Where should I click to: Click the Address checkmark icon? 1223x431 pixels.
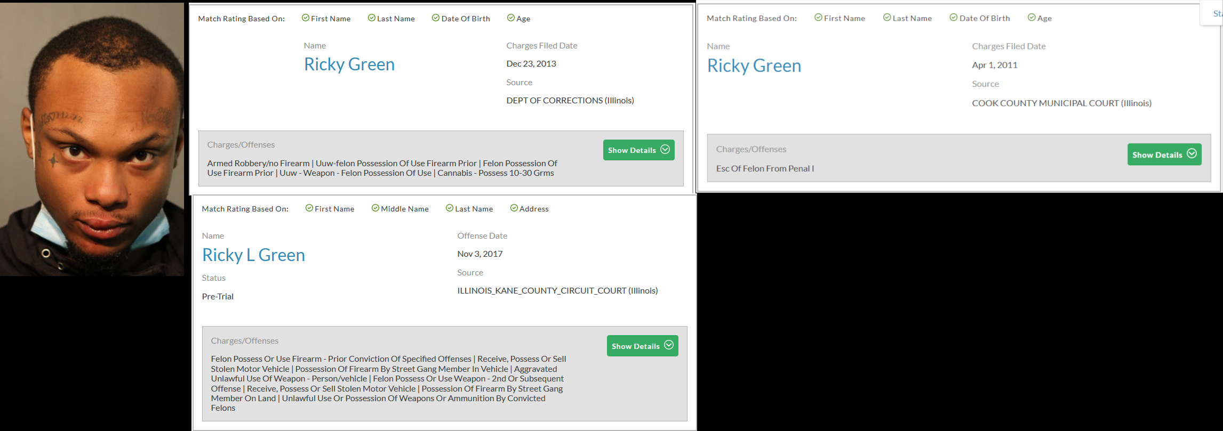(514, 208)
